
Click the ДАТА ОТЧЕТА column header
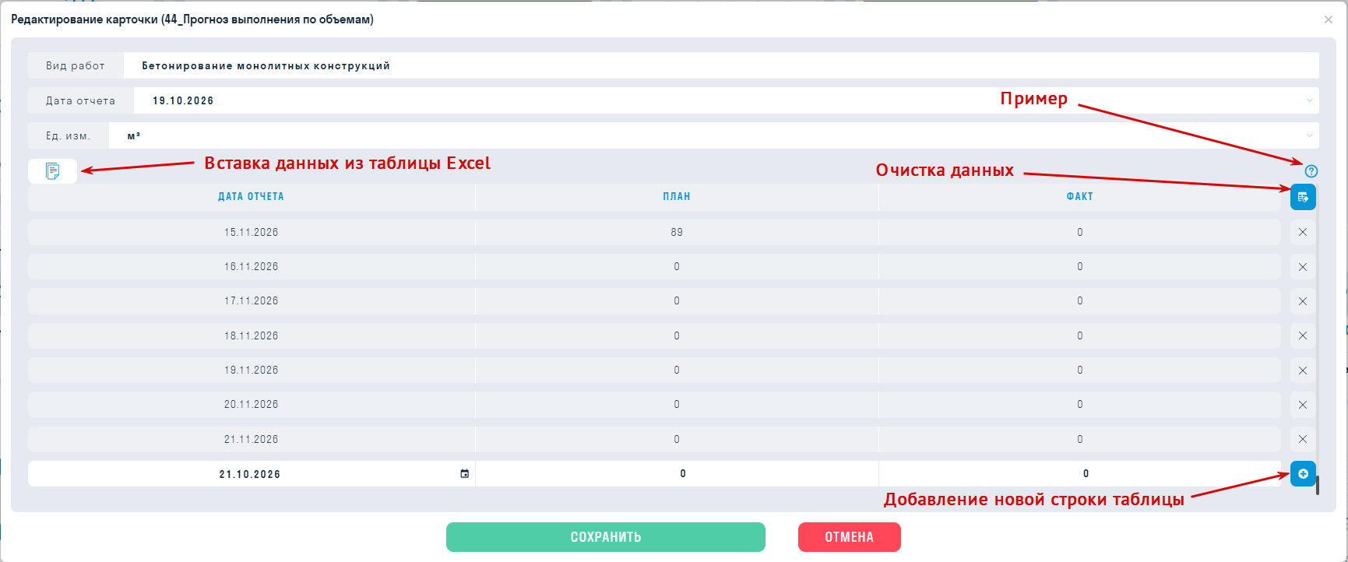251,197
